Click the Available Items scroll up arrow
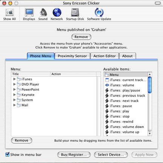The width and height of the screenshot is (163, 163). click(x=150, y=74)
